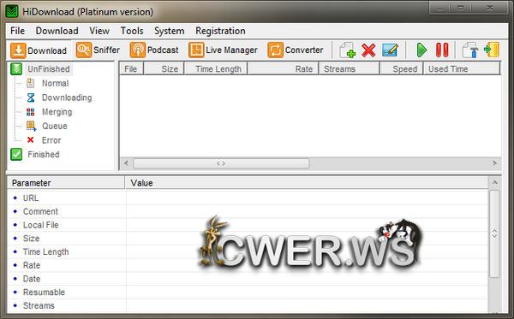Switch to the Download tab
514x319 pixels.
(x=39, y=50)
